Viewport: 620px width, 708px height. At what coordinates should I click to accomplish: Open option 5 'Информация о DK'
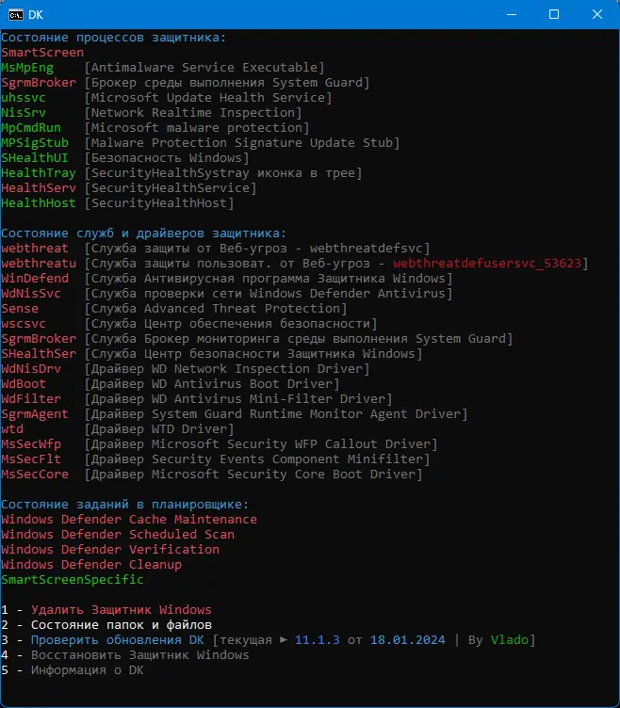point(87,670)
